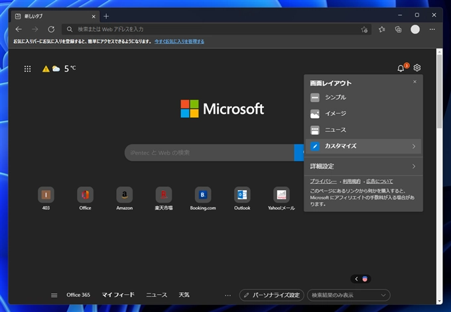This screenshot has width=451, height=312.
Task: Click the プライバシー link
Action: [x=323, y=181]
